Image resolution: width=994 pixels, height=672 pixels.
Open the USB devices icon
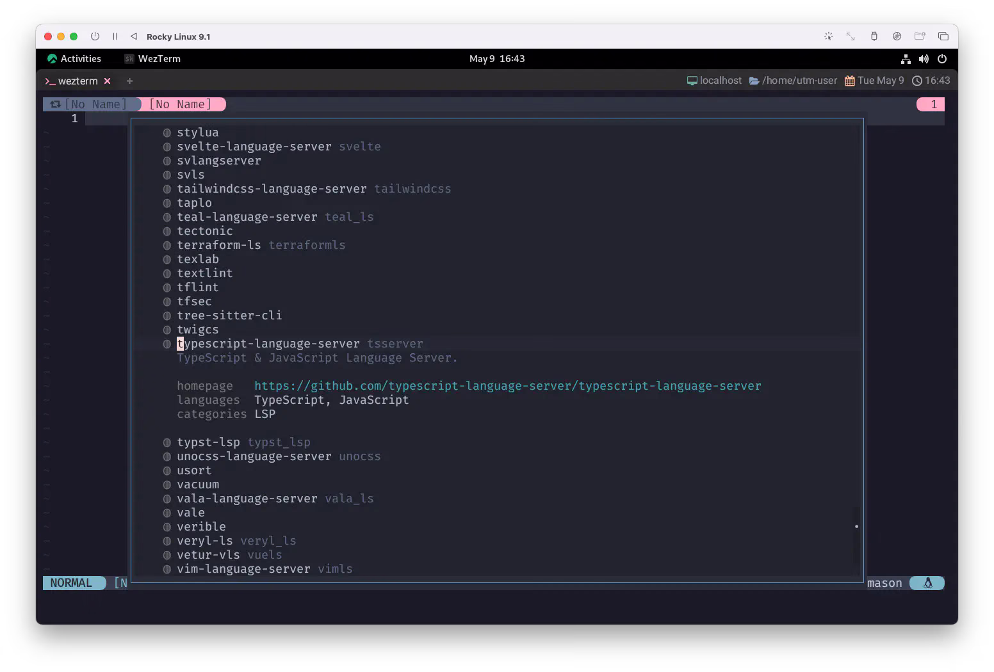874,36
